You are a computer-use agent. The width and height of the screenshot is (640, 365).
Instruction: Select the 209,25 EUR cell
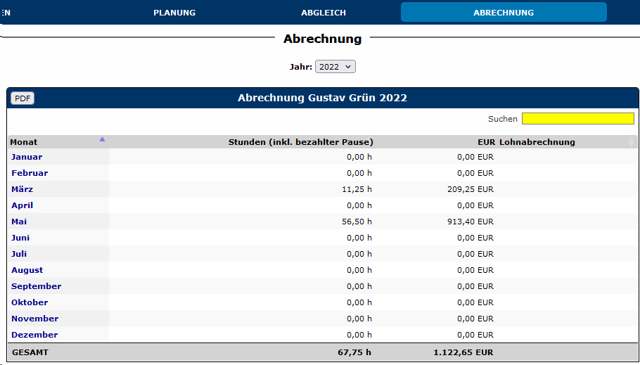(x=471, y=189)
